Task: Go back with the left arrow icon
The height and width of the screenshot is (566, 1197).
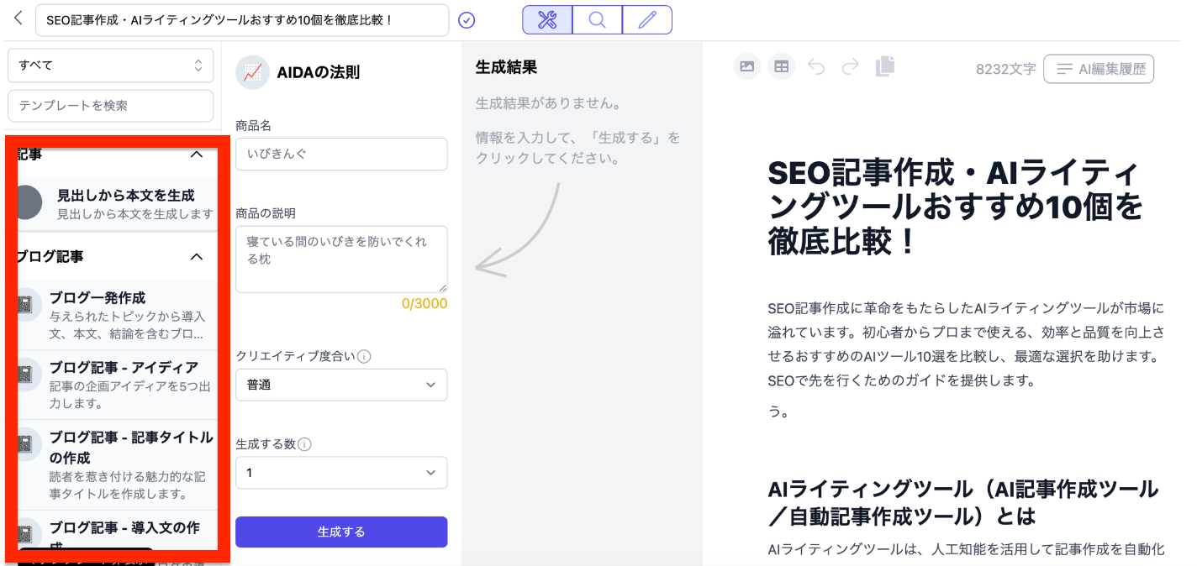Action: point(18,18)
